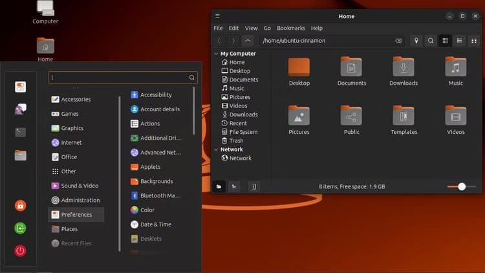Click the Lock Screen icon in the menu
Viewport: 485px width, 273px height.
click(x=20, y=206)
